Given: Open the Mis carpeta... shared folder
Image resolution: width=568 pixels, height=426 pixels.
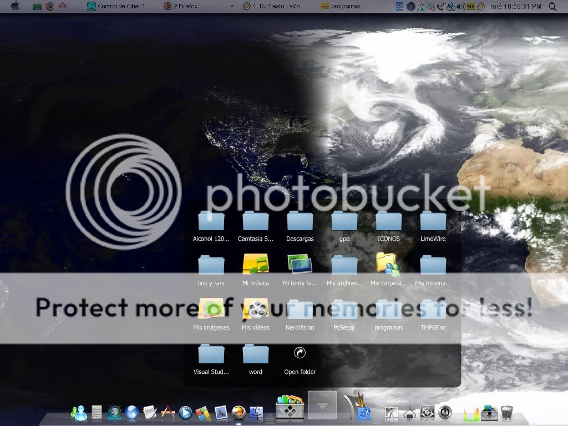Looking at the screenshot, I should click(x=389, y=270).
